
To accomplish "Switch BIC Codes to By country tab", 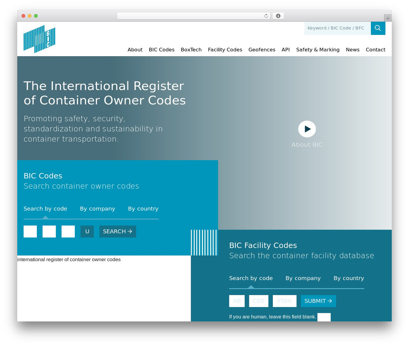I will 143,209.
